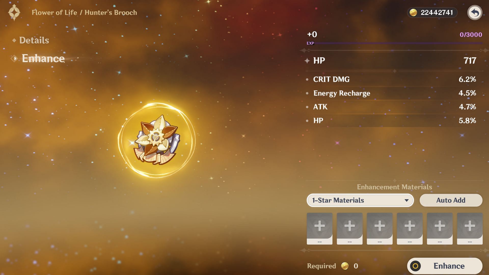The image size is (489, 275).
Task: Select Details tab in artifact menu
Action: [x=34, y=40]
